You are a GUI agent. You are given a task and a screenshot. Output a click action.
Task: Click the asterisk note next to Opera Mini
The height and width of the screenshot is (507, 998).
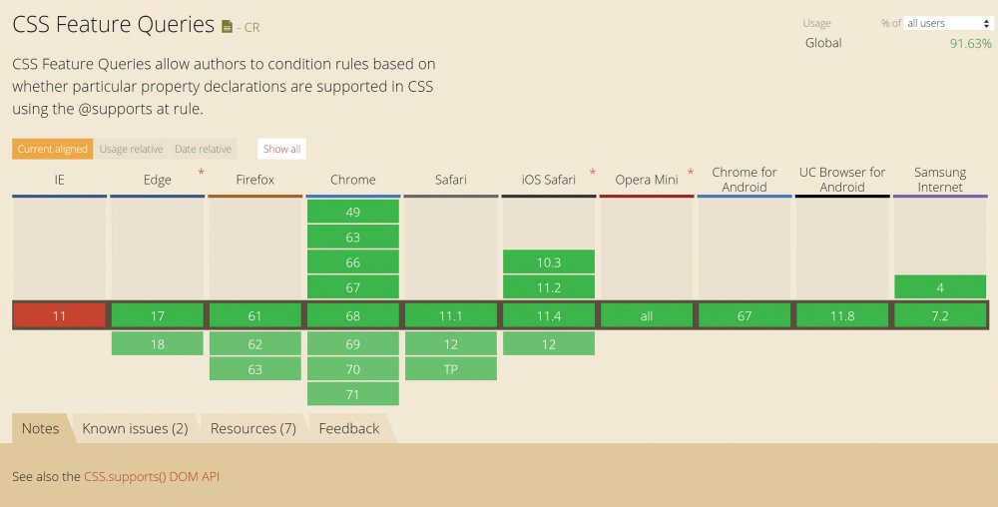click(x=690, y=173)
